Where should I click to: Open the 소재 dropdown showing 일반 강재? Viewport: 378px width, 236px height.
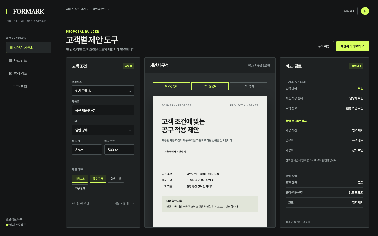coord(103,130)
